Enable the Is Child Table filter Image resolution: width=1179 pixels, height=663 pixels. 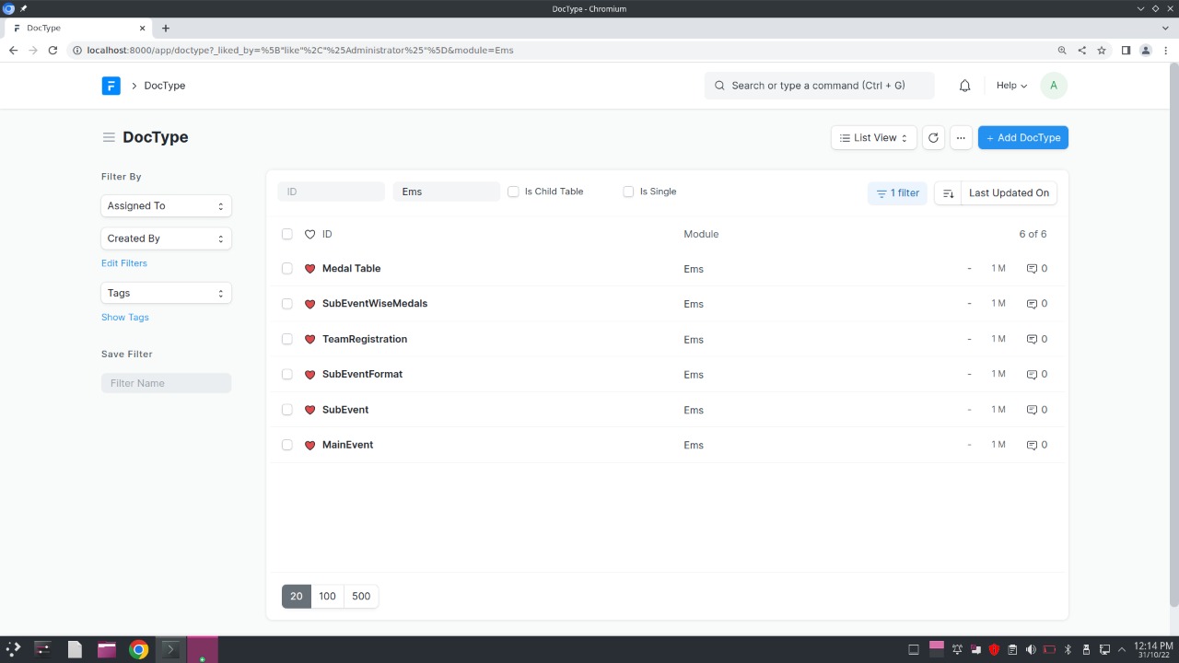coord(513,192)
